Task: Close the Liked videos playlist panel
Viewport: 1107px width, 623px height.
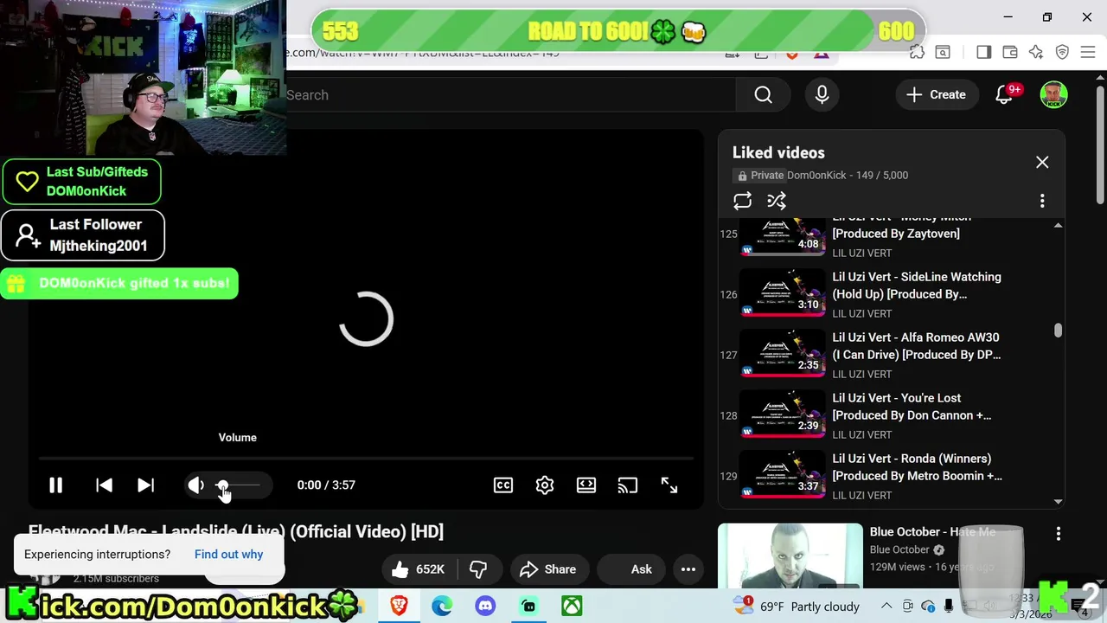Action: tap(1042, 163)
